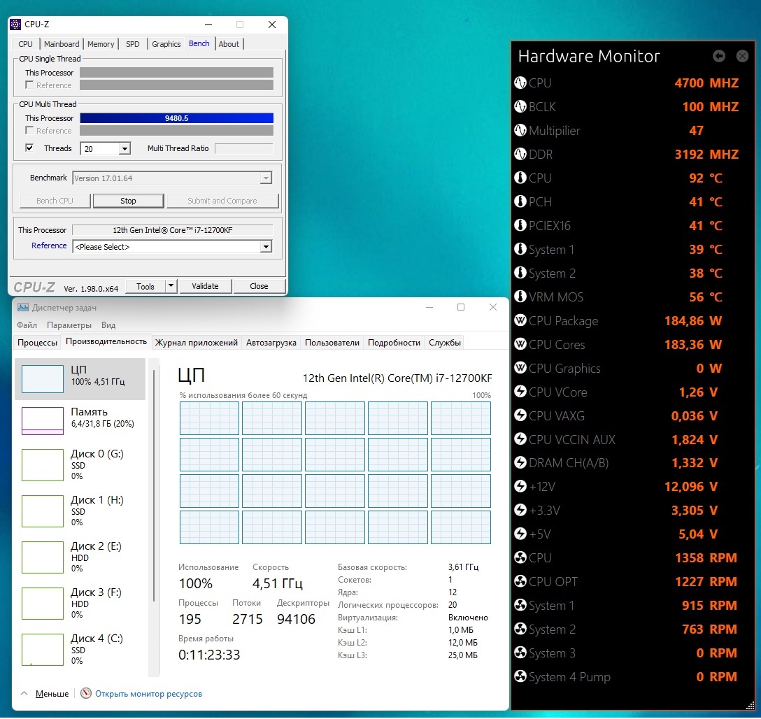The height and width of the screenshot is (719, 761).
Task: Open the Graphics tab in CPU-Z
Action: tap(166, 44)
